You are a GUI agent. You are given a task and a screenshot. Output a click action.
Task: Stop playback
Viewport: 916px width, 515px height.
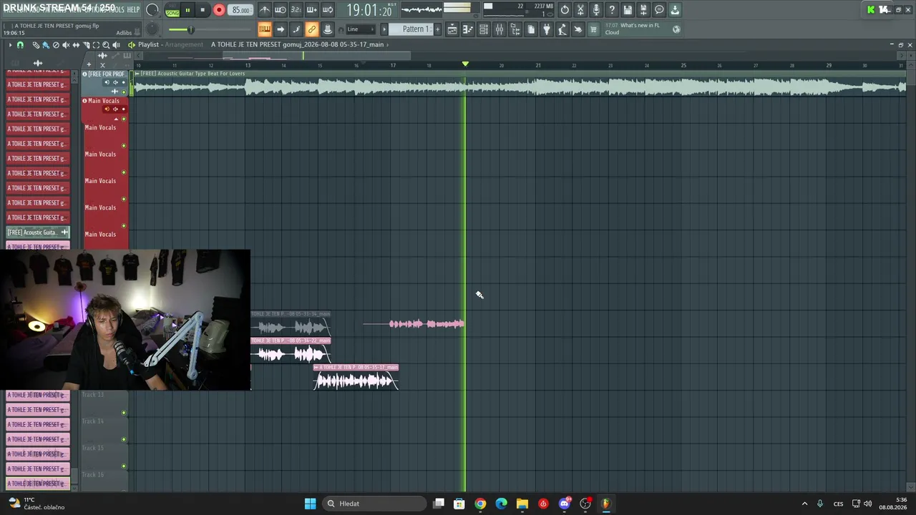pyautogui.click(x=203, y=10)
